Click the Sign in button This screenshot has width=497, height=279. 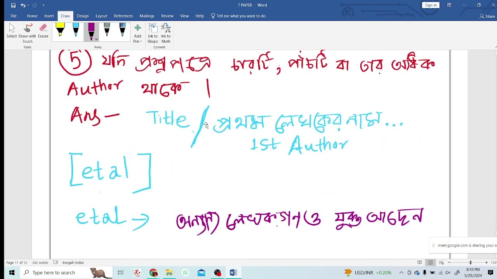point(431,5)
